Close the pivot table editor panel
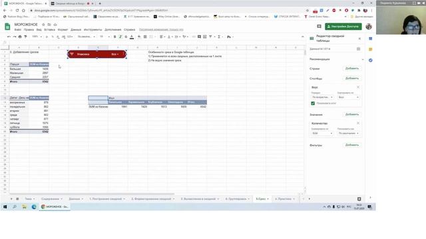 coord(359,39)
